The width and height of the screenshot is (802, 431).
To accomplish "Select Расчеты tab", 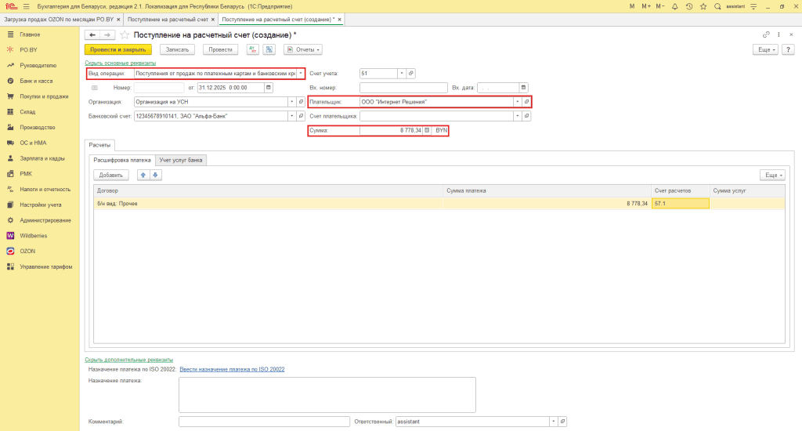I will coord(99,145).
